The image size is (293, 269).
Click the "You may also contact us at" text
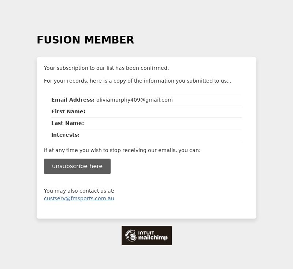[x=79, y=191]
